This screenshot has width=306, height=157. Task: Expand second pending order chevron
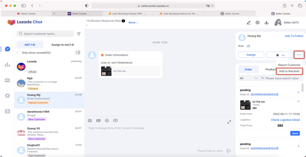point(298,146)
